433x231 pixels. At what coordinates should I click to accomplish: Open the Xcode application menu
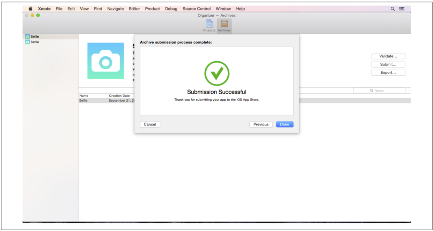[44, 9]
